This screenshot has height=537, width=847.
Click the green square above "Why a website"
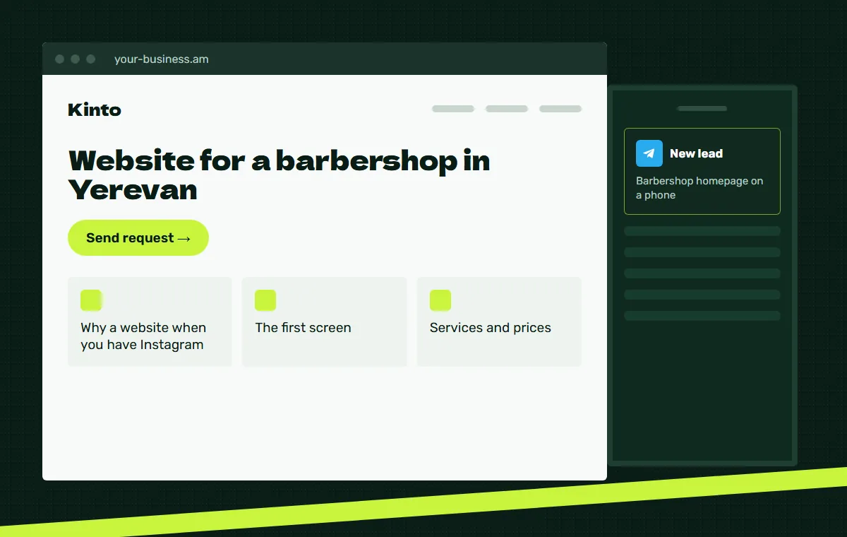click(x=91, y=300)
